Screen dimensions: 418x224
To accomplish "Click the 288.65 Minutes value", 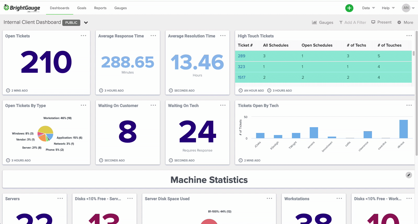I will click(128, 62).
